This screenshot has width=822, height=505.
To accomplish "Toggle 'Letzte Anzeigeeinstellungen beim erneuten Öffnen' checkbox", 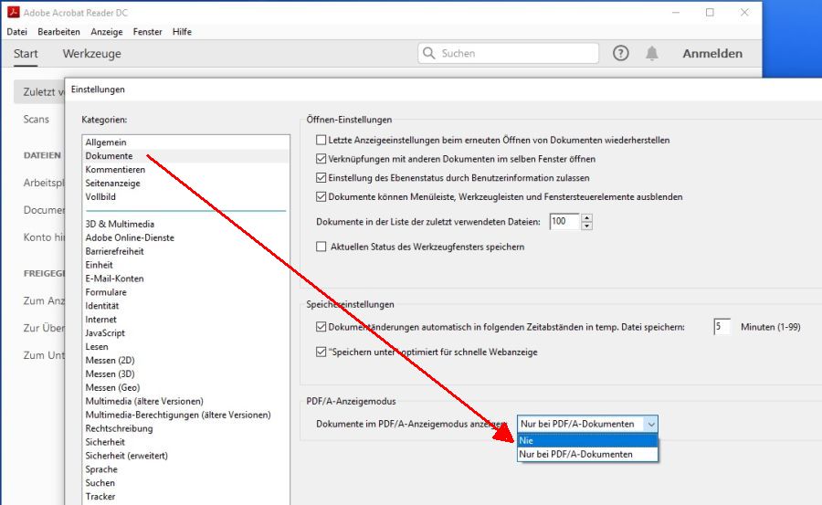I will click(321, 140).
